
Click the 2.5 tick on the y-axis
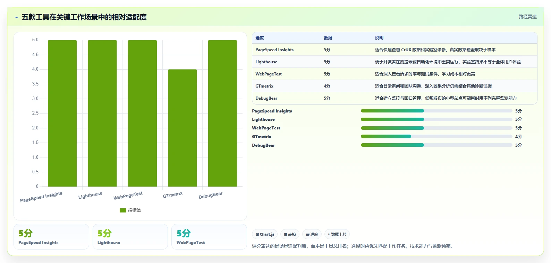click(x=35, y=113)
